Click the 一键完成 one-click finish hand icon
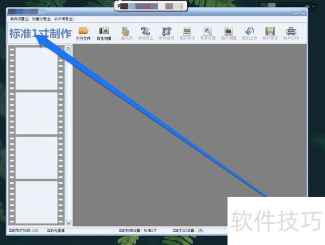Screen dimensions: 325x245 [125, 31]
